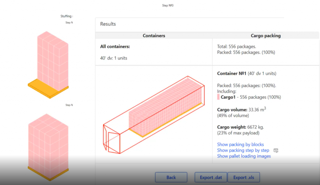Open Show packing by blocks link
320x185 pixels.
pos(240,144)
